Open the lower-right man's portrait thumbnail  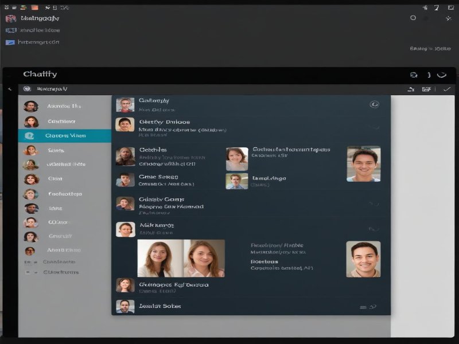tap(363, 259)
